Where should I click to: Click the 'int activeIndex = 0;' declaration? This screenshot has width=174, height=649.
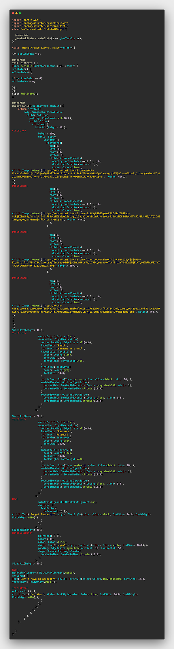(x=27, y=54)
